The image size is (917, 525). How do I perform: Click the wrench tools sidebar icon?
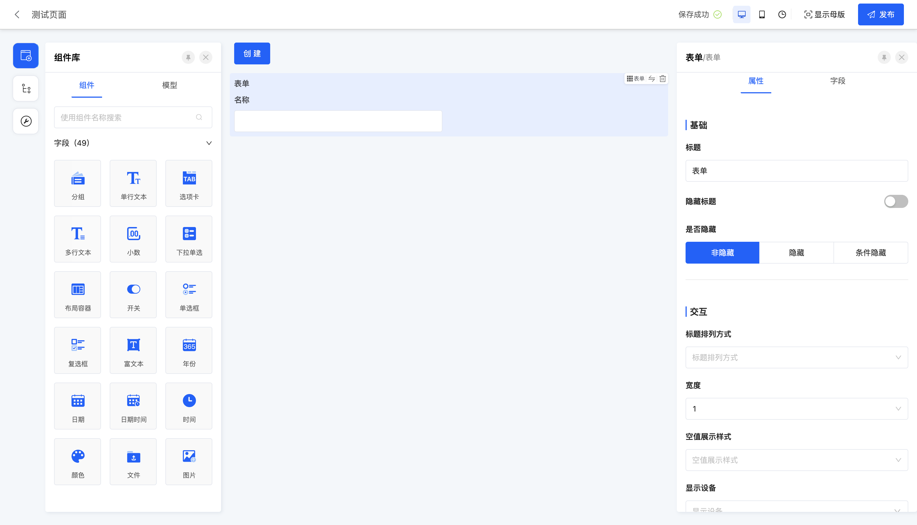[26, 121]
